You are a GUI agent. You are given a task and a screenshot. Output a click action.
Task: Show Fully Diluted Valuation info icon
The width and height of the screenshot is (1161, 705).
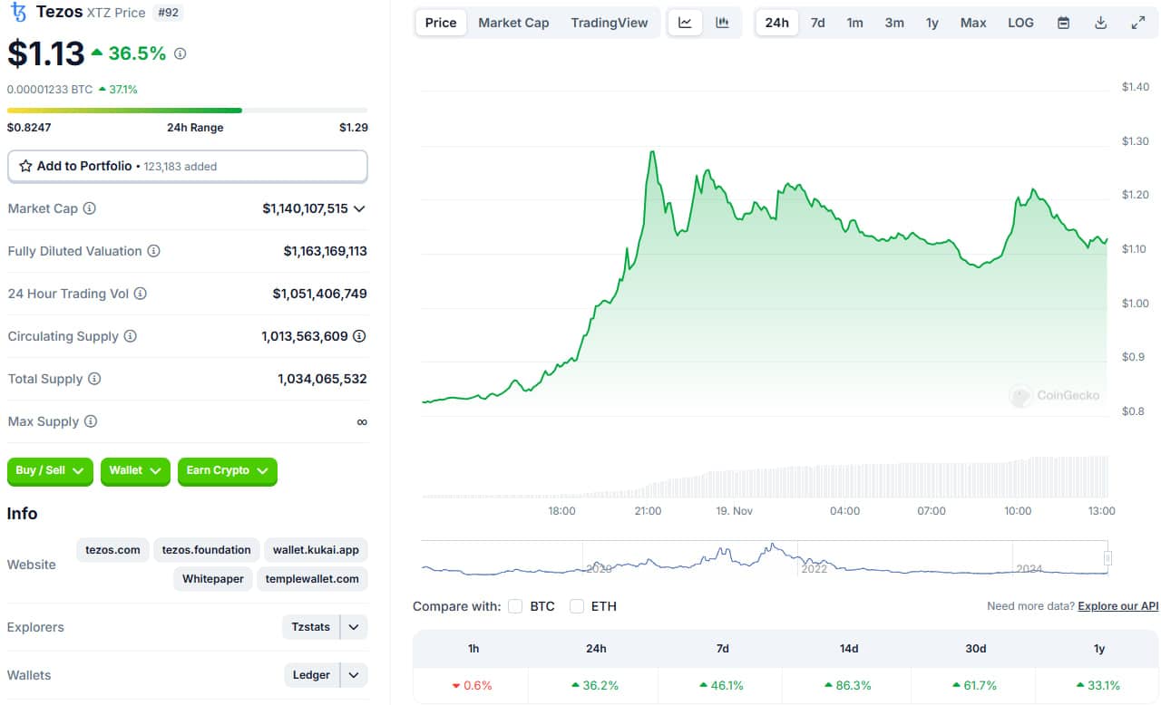point(153,251)
